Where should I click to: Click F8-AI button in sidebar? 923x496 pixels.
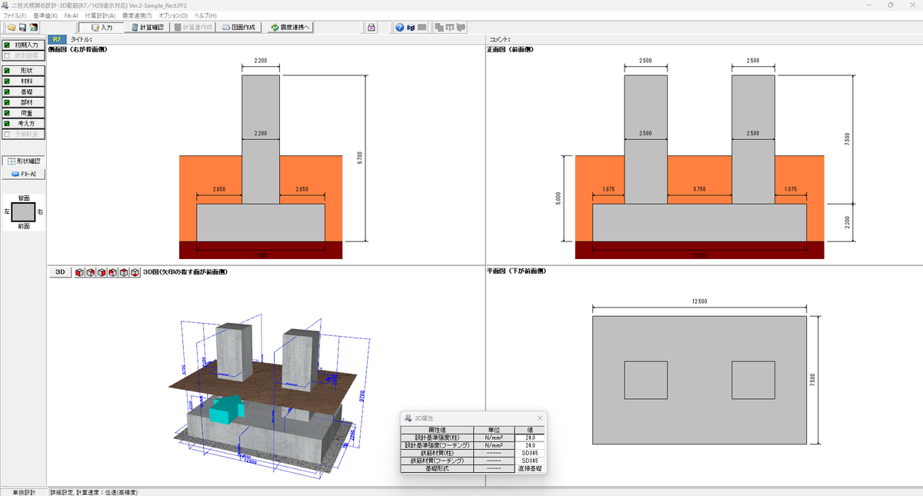tap(23, 174)
